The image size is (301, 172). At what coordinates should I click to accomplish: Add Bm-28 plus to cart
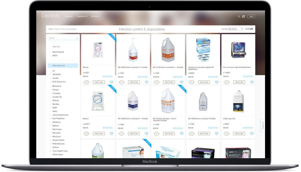169,134
